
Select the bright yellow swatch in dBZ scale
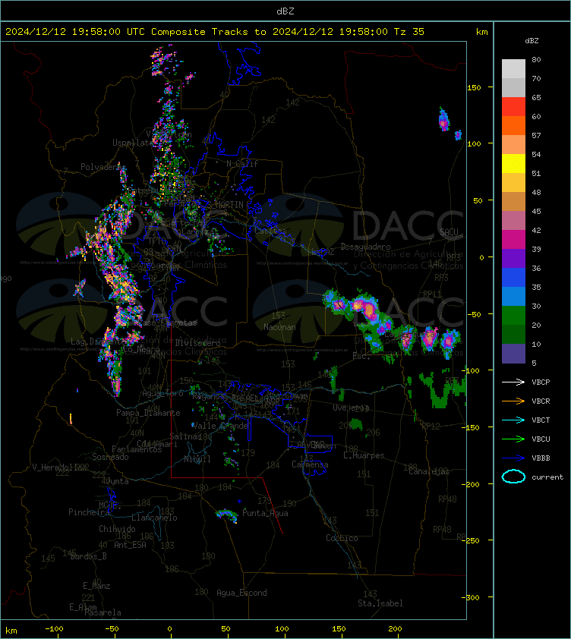(x=513, y=163)
